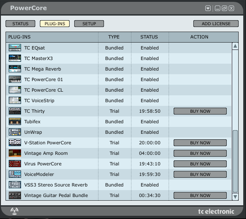
Task: Click the Tubifex plug-in icon
Action: click(x=15, y=121)
